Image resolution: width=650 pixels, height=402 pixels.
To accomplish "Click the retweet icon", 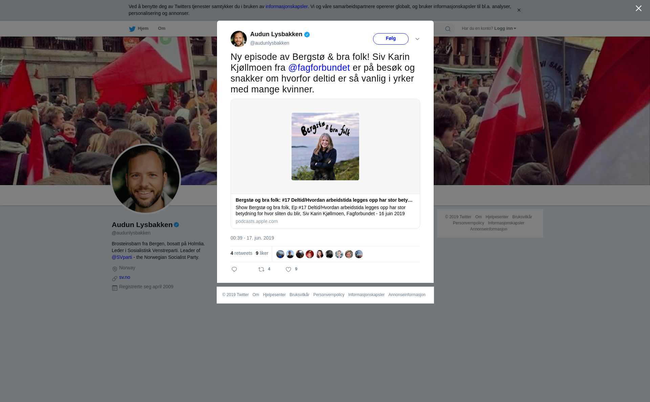I will pyautogui.click(x=261, y=269).
